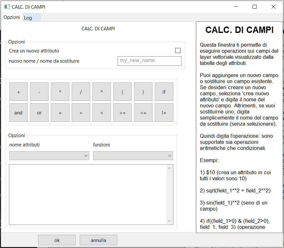Insert the "or" logical operator

point(39,112)
